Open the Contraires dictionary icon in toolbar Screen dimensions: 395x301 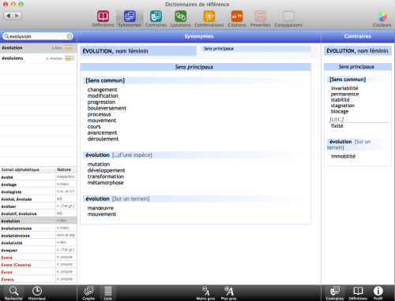pos(156,19)
